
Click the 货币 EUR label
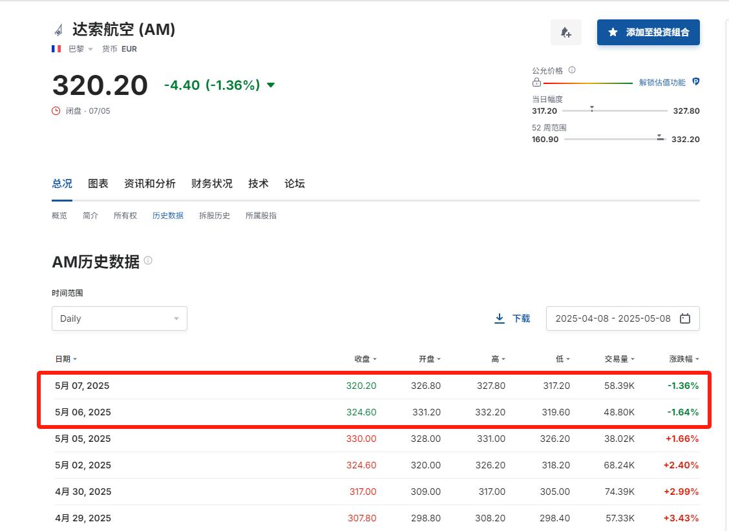[x=120, y=49]
